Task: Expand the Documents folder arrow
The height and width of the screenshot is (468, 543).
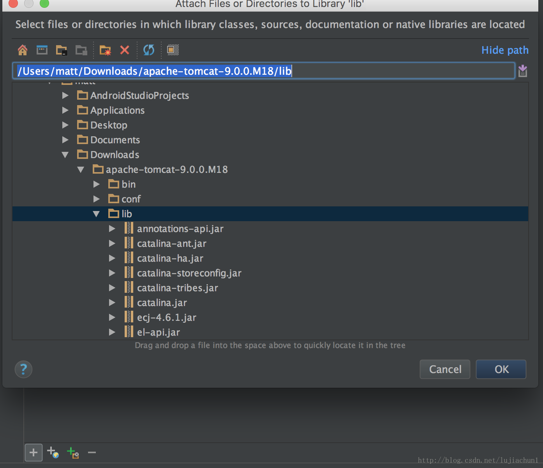Action: (65, 140)
